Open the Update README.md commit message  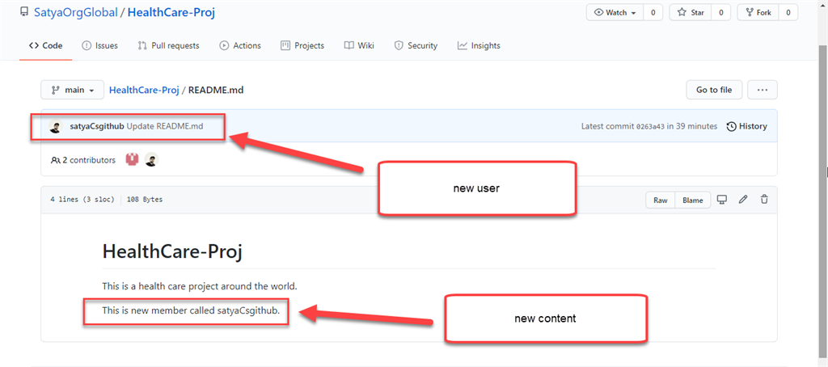coord(165,126)
